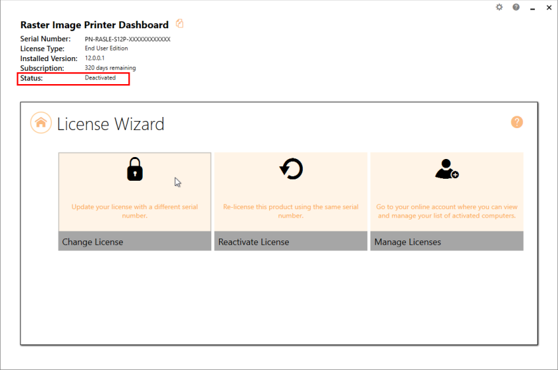Click the "License Wizard" heading
The height and width of the screenshot is (370, 558).
point(111,124)
